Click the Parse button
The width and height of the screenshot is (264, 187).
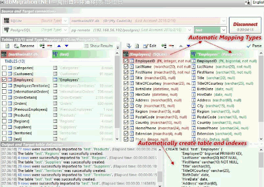pos(254,46)
